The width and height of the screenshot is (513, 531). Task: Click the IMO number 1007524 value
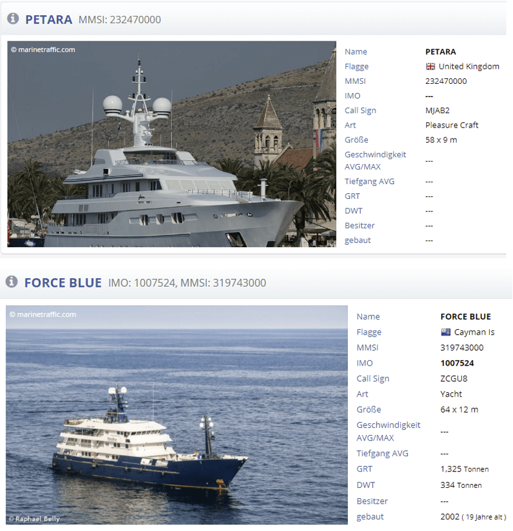tap(457, 363)
